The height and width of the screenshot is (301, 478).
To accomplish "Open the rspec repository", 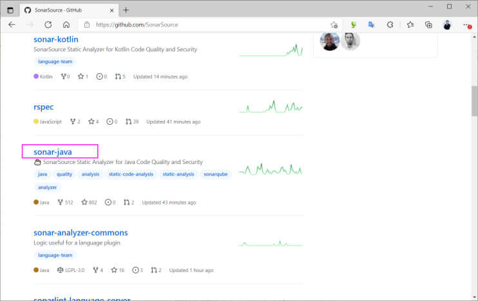I will pos(43,107).
